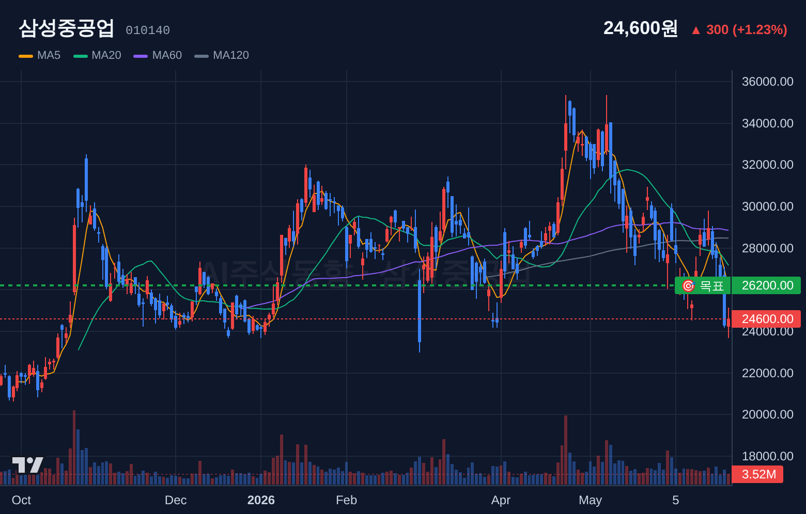The width and height of the screenshot is (806, 514).
Task: Select the Apr label on time axis
Action: coord(501,500)
